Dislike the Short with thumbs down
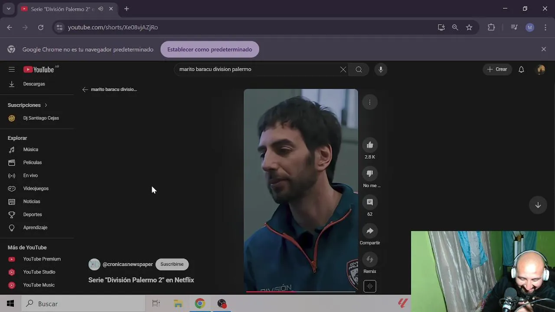This screenshot has width=555, height=312. click(x=370, y=174)
